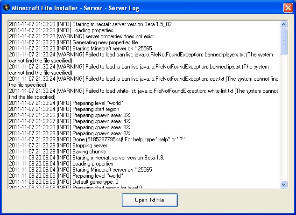Select the 21:30:28 'Preparing spawn area: 8%' line
This screenshot has height=215, width=296.
70,127
